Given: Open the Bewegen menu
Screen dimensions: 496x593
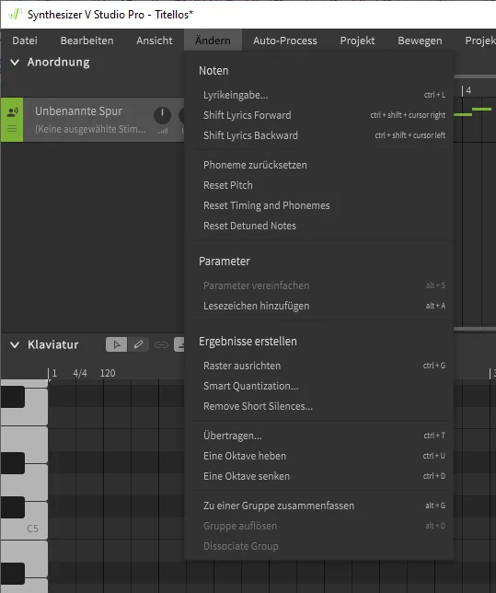Looking at the screenshot, I should 420,41.
